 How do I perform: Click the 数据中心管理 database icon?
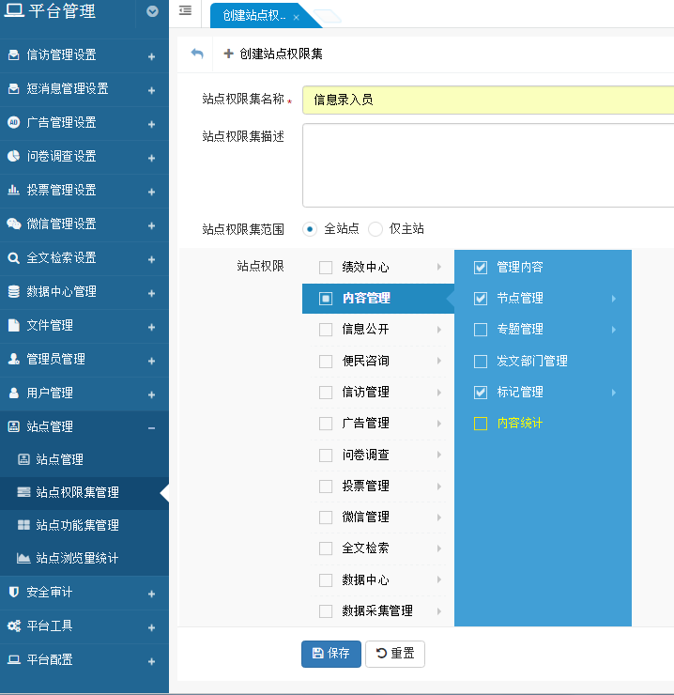click(13, 291)
